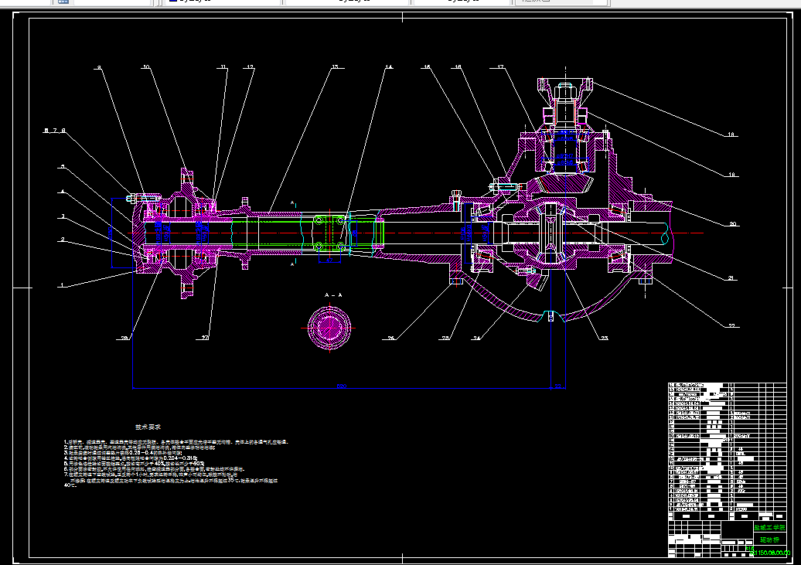This screenshot has width=801, height=565.
Task: Select part balloon number 10
Action: pos(146,67)
